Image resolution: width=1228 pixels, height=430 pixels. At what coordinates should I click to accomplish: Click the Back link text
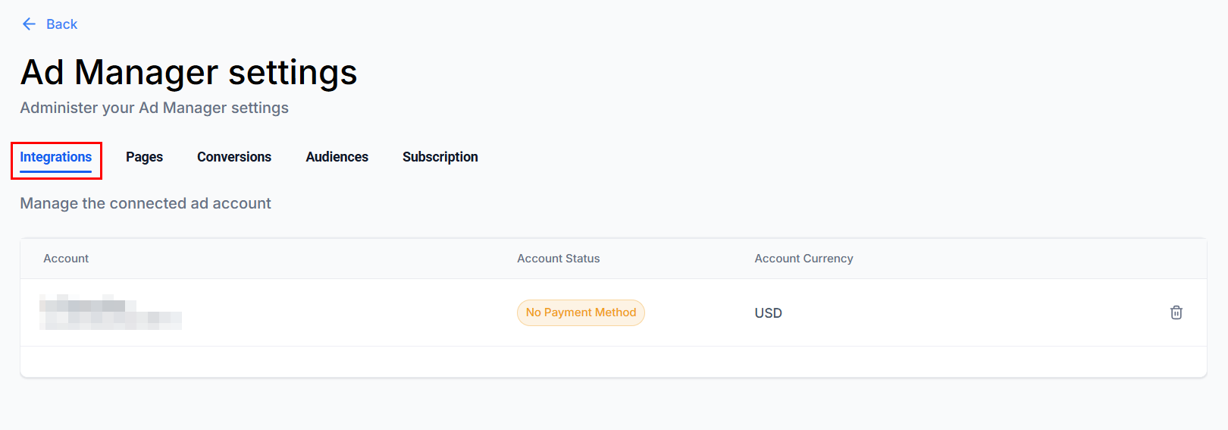point(61,24)
